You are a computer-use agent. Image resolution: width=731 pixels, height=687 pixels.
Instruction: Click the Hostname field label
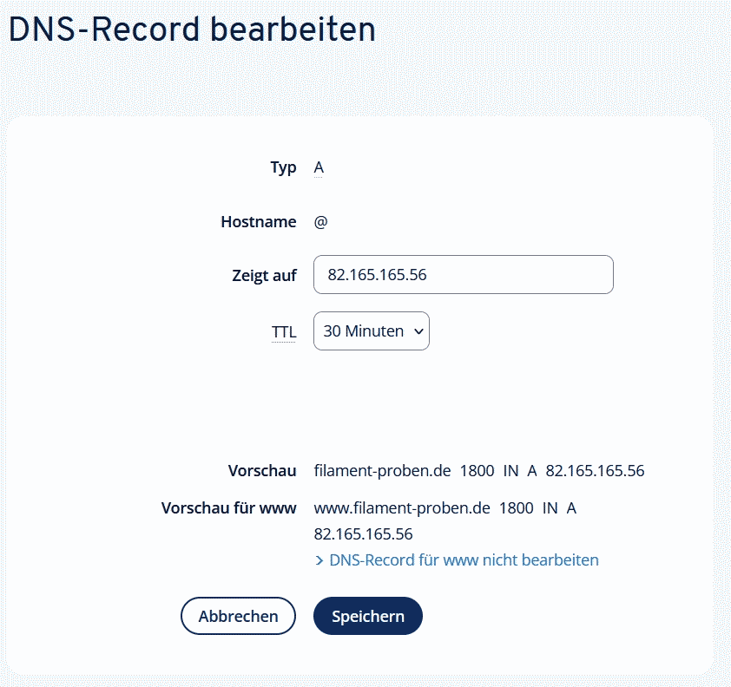pyautogui.click(x=259, y=222)
